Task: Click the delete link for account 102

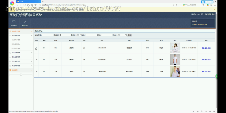Action: pyautogui.click(x=206, y=60)
